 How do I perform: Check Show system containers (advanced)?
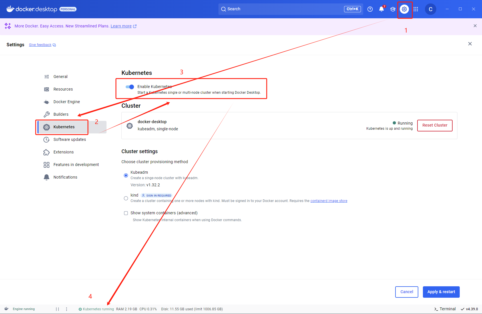pyautogui.click(x=126, y=213)
